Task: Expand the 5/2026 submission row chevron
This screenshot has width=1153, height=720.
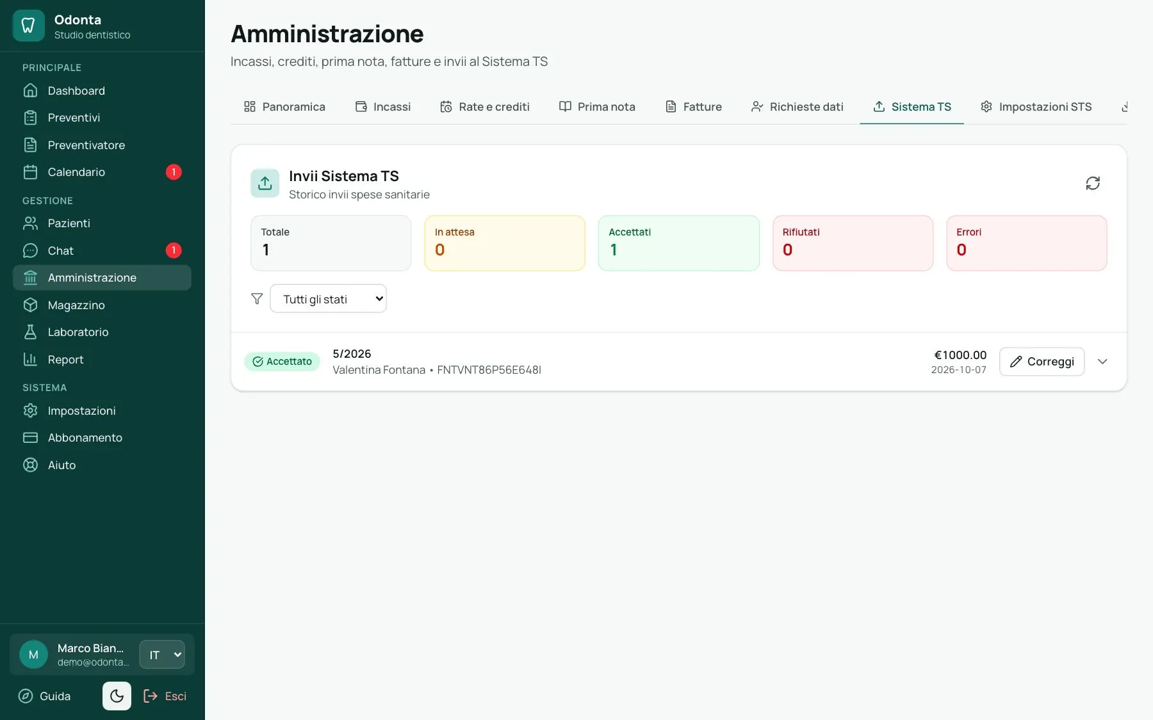Action: pos(1102,362)
